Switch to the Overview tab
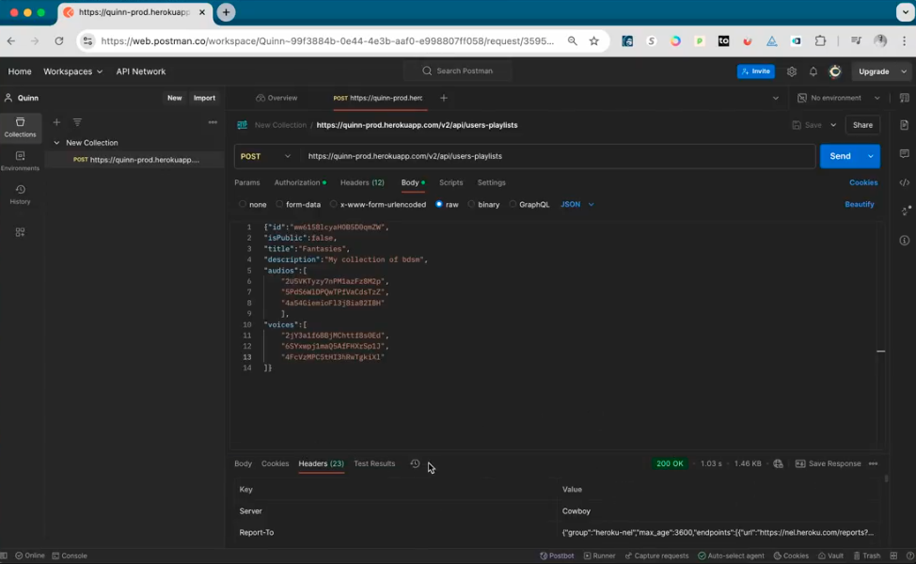Image resolution: width=916 pixels, height=564 pixels. coord(276,98)
